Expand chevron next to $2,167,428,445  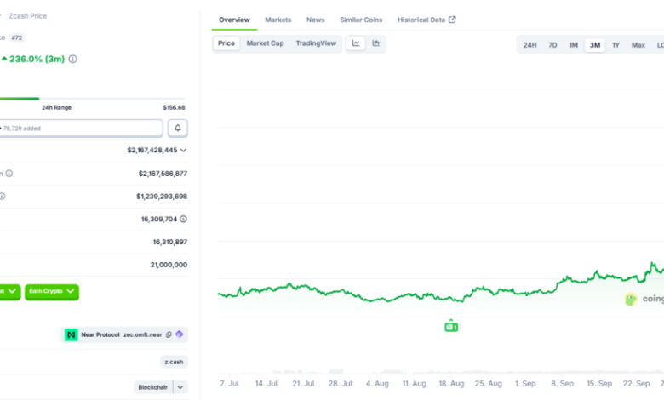click(x=183, y=150)
